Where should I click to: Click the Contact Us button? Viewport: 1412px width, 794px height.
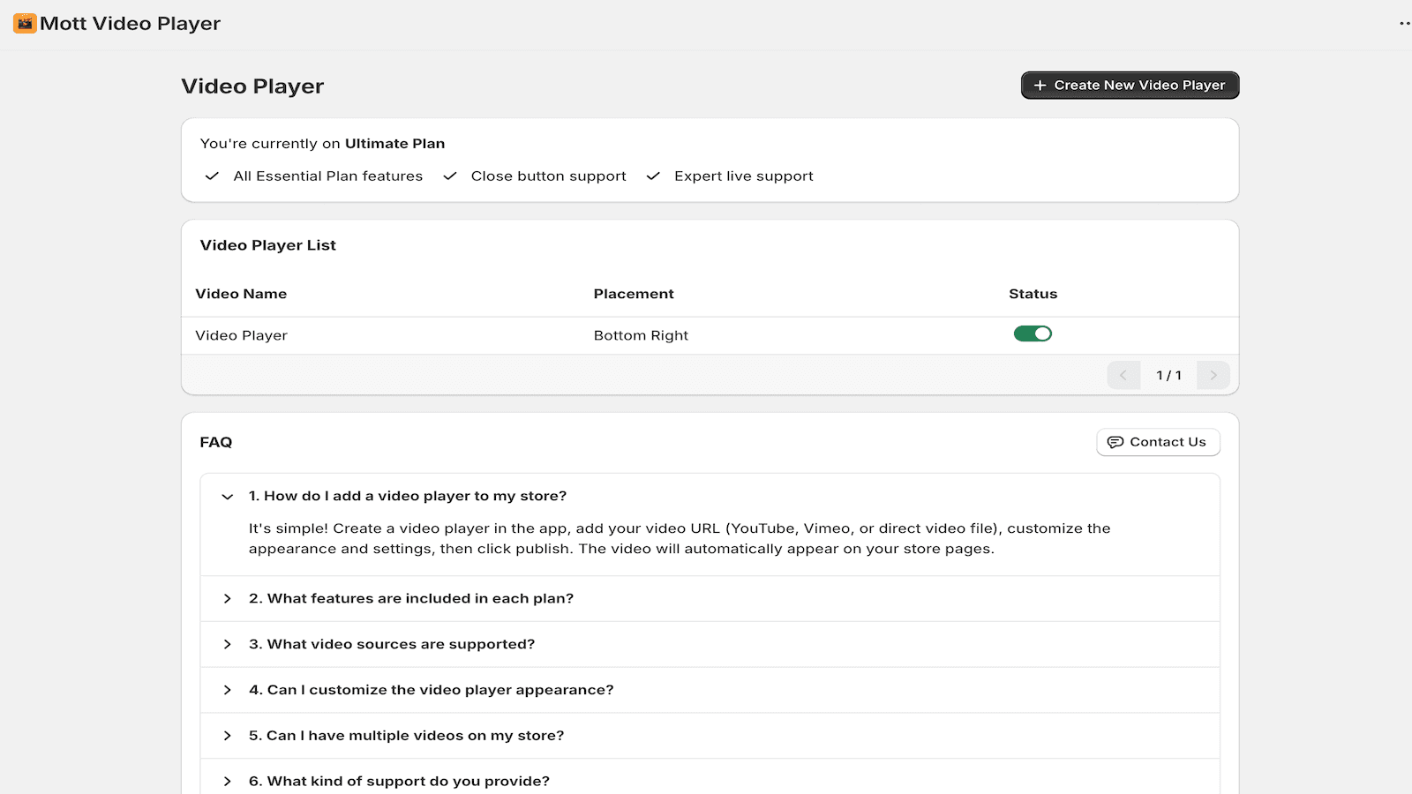click(x=1158, y=442)
